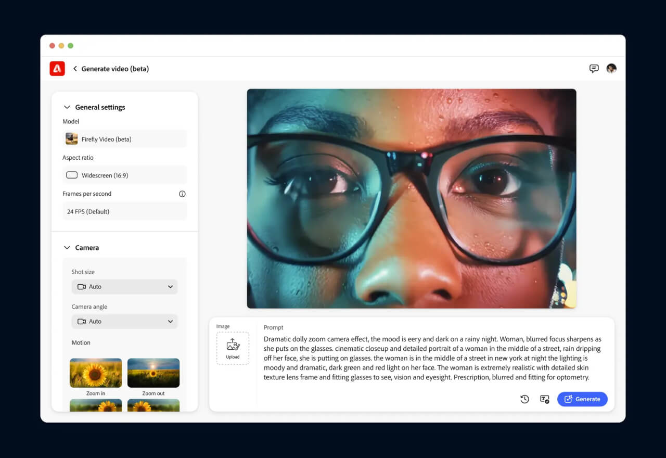Viewport: 666px width, 458px height.
Task: Click the frames per second info icon
Action: click(182, 194)
